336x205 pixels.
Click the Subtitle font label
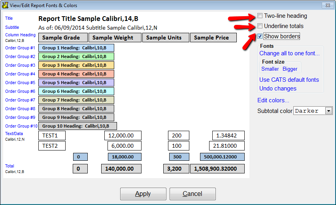point(12,27)
